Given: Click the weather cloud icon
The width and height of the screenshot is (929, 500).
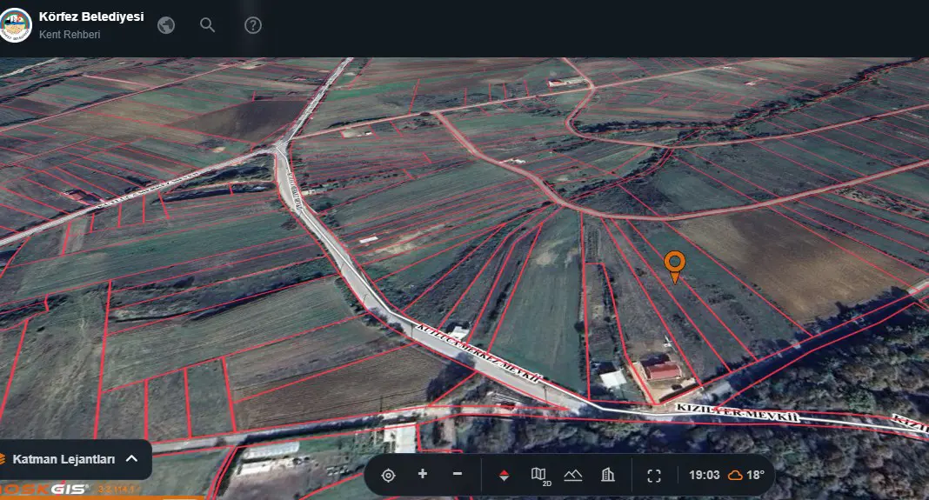Looking at the screenshot, I should pos(735,475).
